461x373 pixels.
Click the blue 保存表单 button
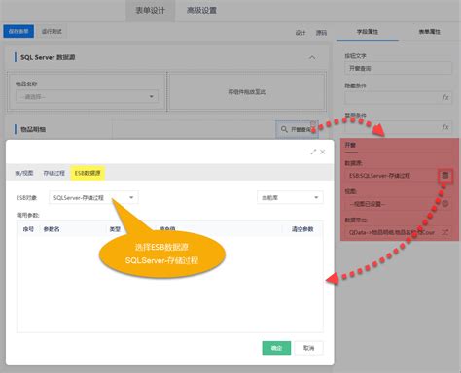coord(18,31)
